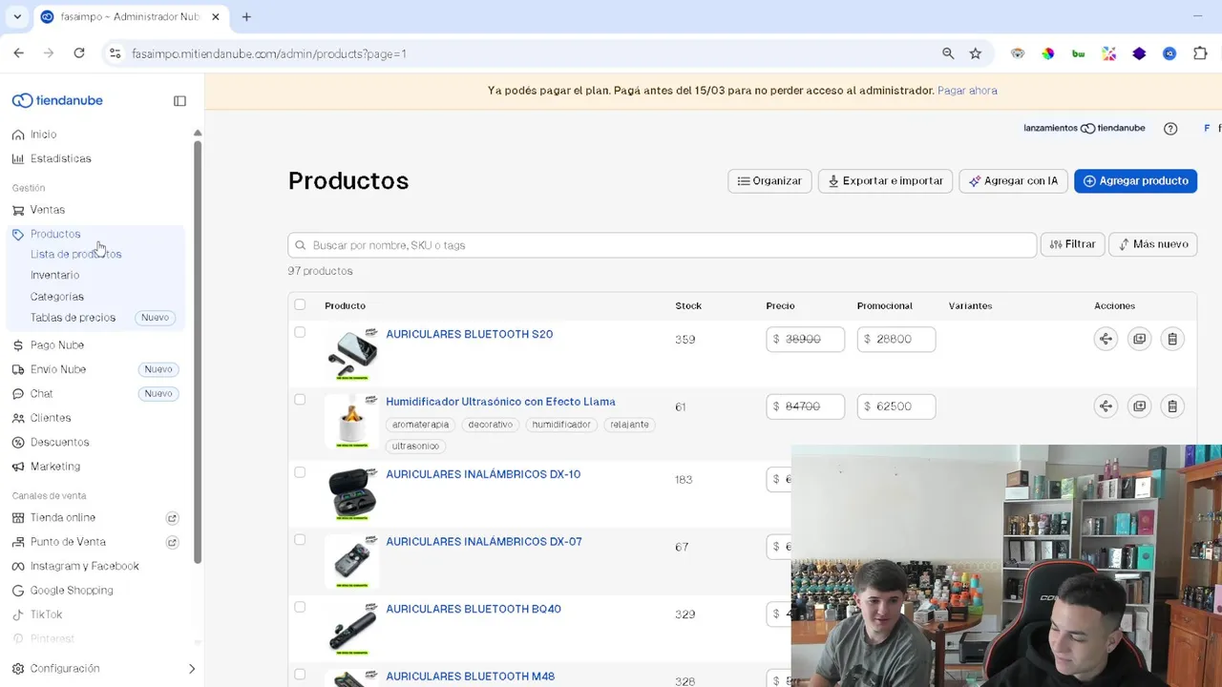Open AURICULARES INALÁMBRICOS DX-10 product link
This screenshot has height=687, width=1222.
coord(483,474)
